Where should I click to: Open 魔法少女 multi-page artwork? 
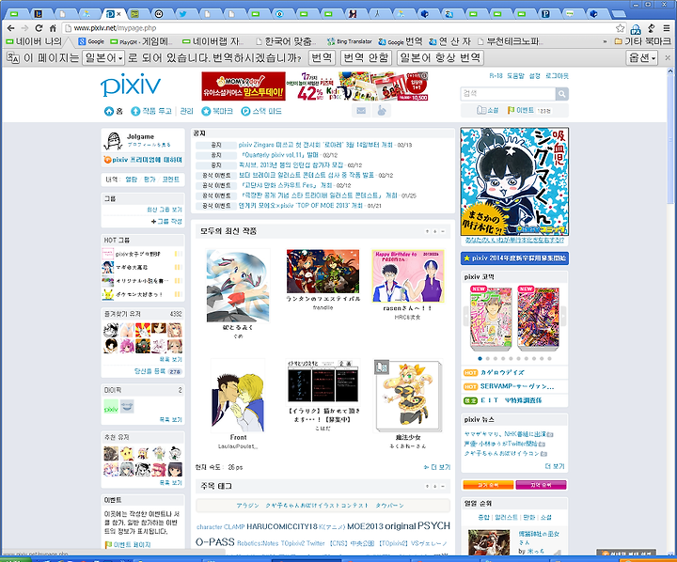pyautogui.click(x=408, y=396)
